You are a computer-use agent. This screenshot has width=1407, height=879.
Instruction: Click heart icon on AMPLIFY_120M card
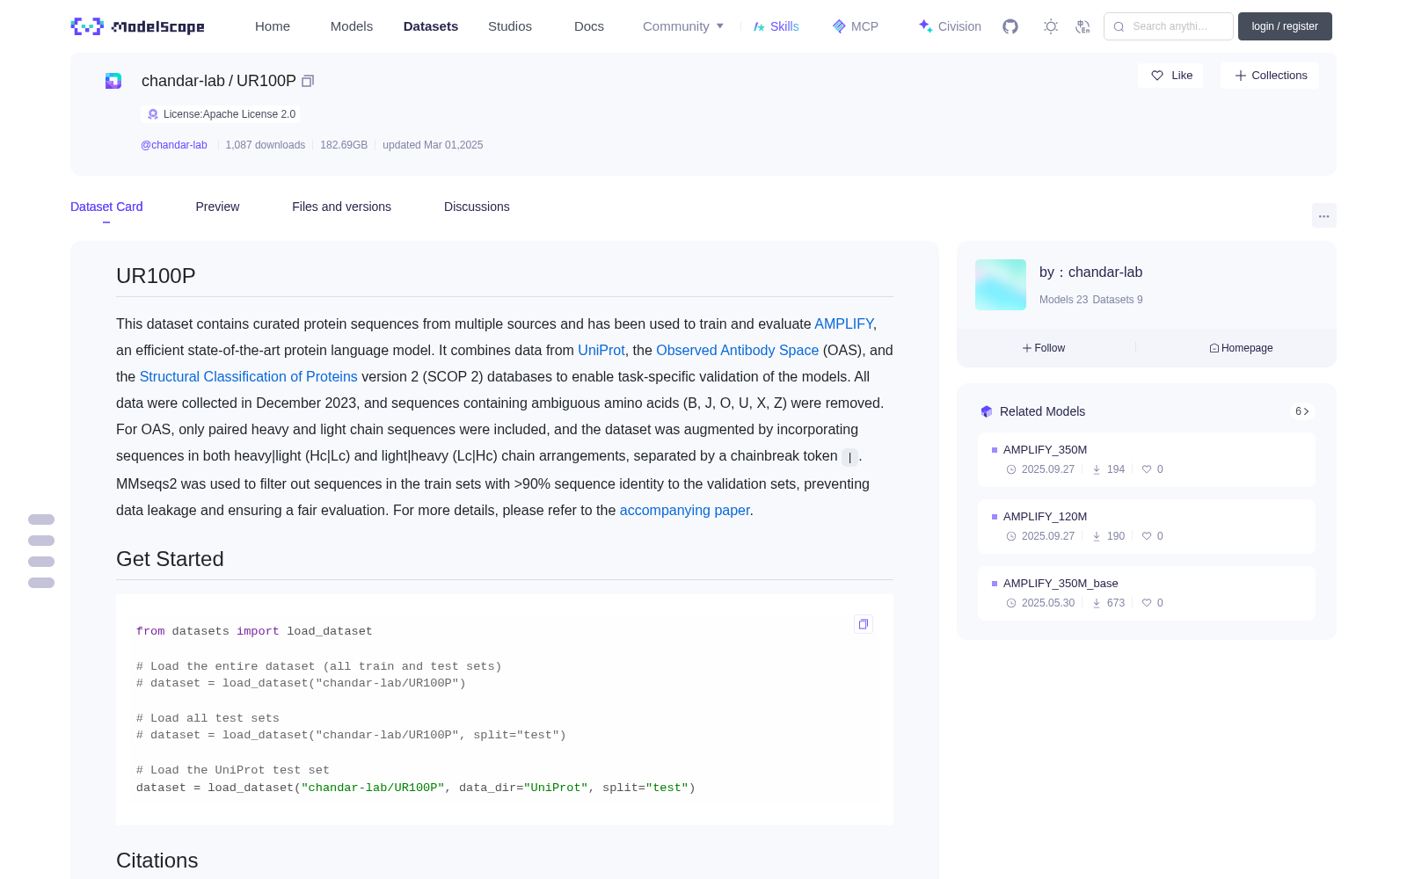(x=1147, y=536)
